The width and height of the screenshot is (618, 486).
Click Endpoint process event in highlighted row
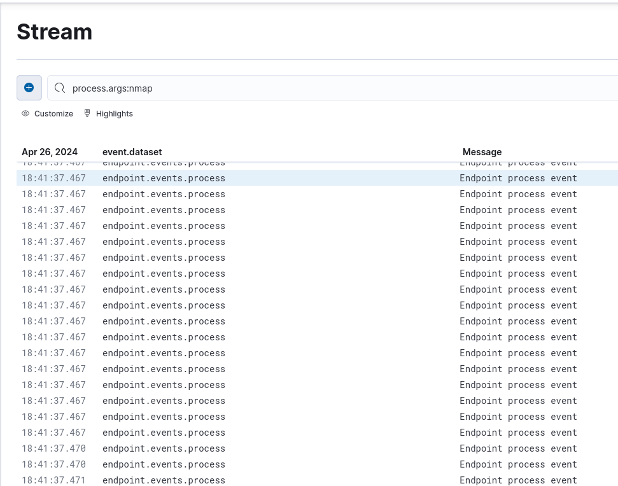coord(518,178)
